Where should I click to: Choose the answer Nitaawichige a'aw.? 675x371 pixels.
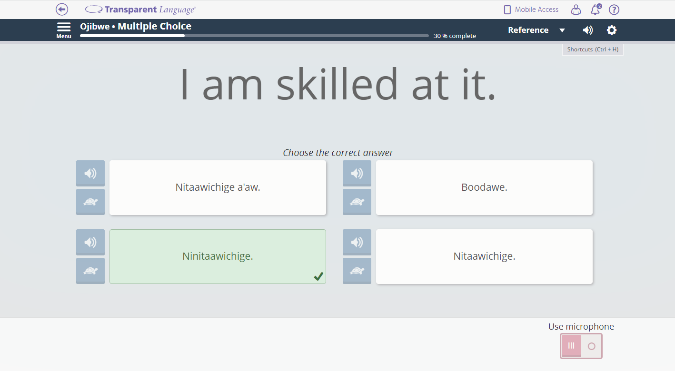[218, 187]
